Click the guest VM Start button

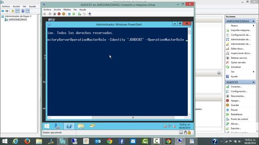coord(47,126)
